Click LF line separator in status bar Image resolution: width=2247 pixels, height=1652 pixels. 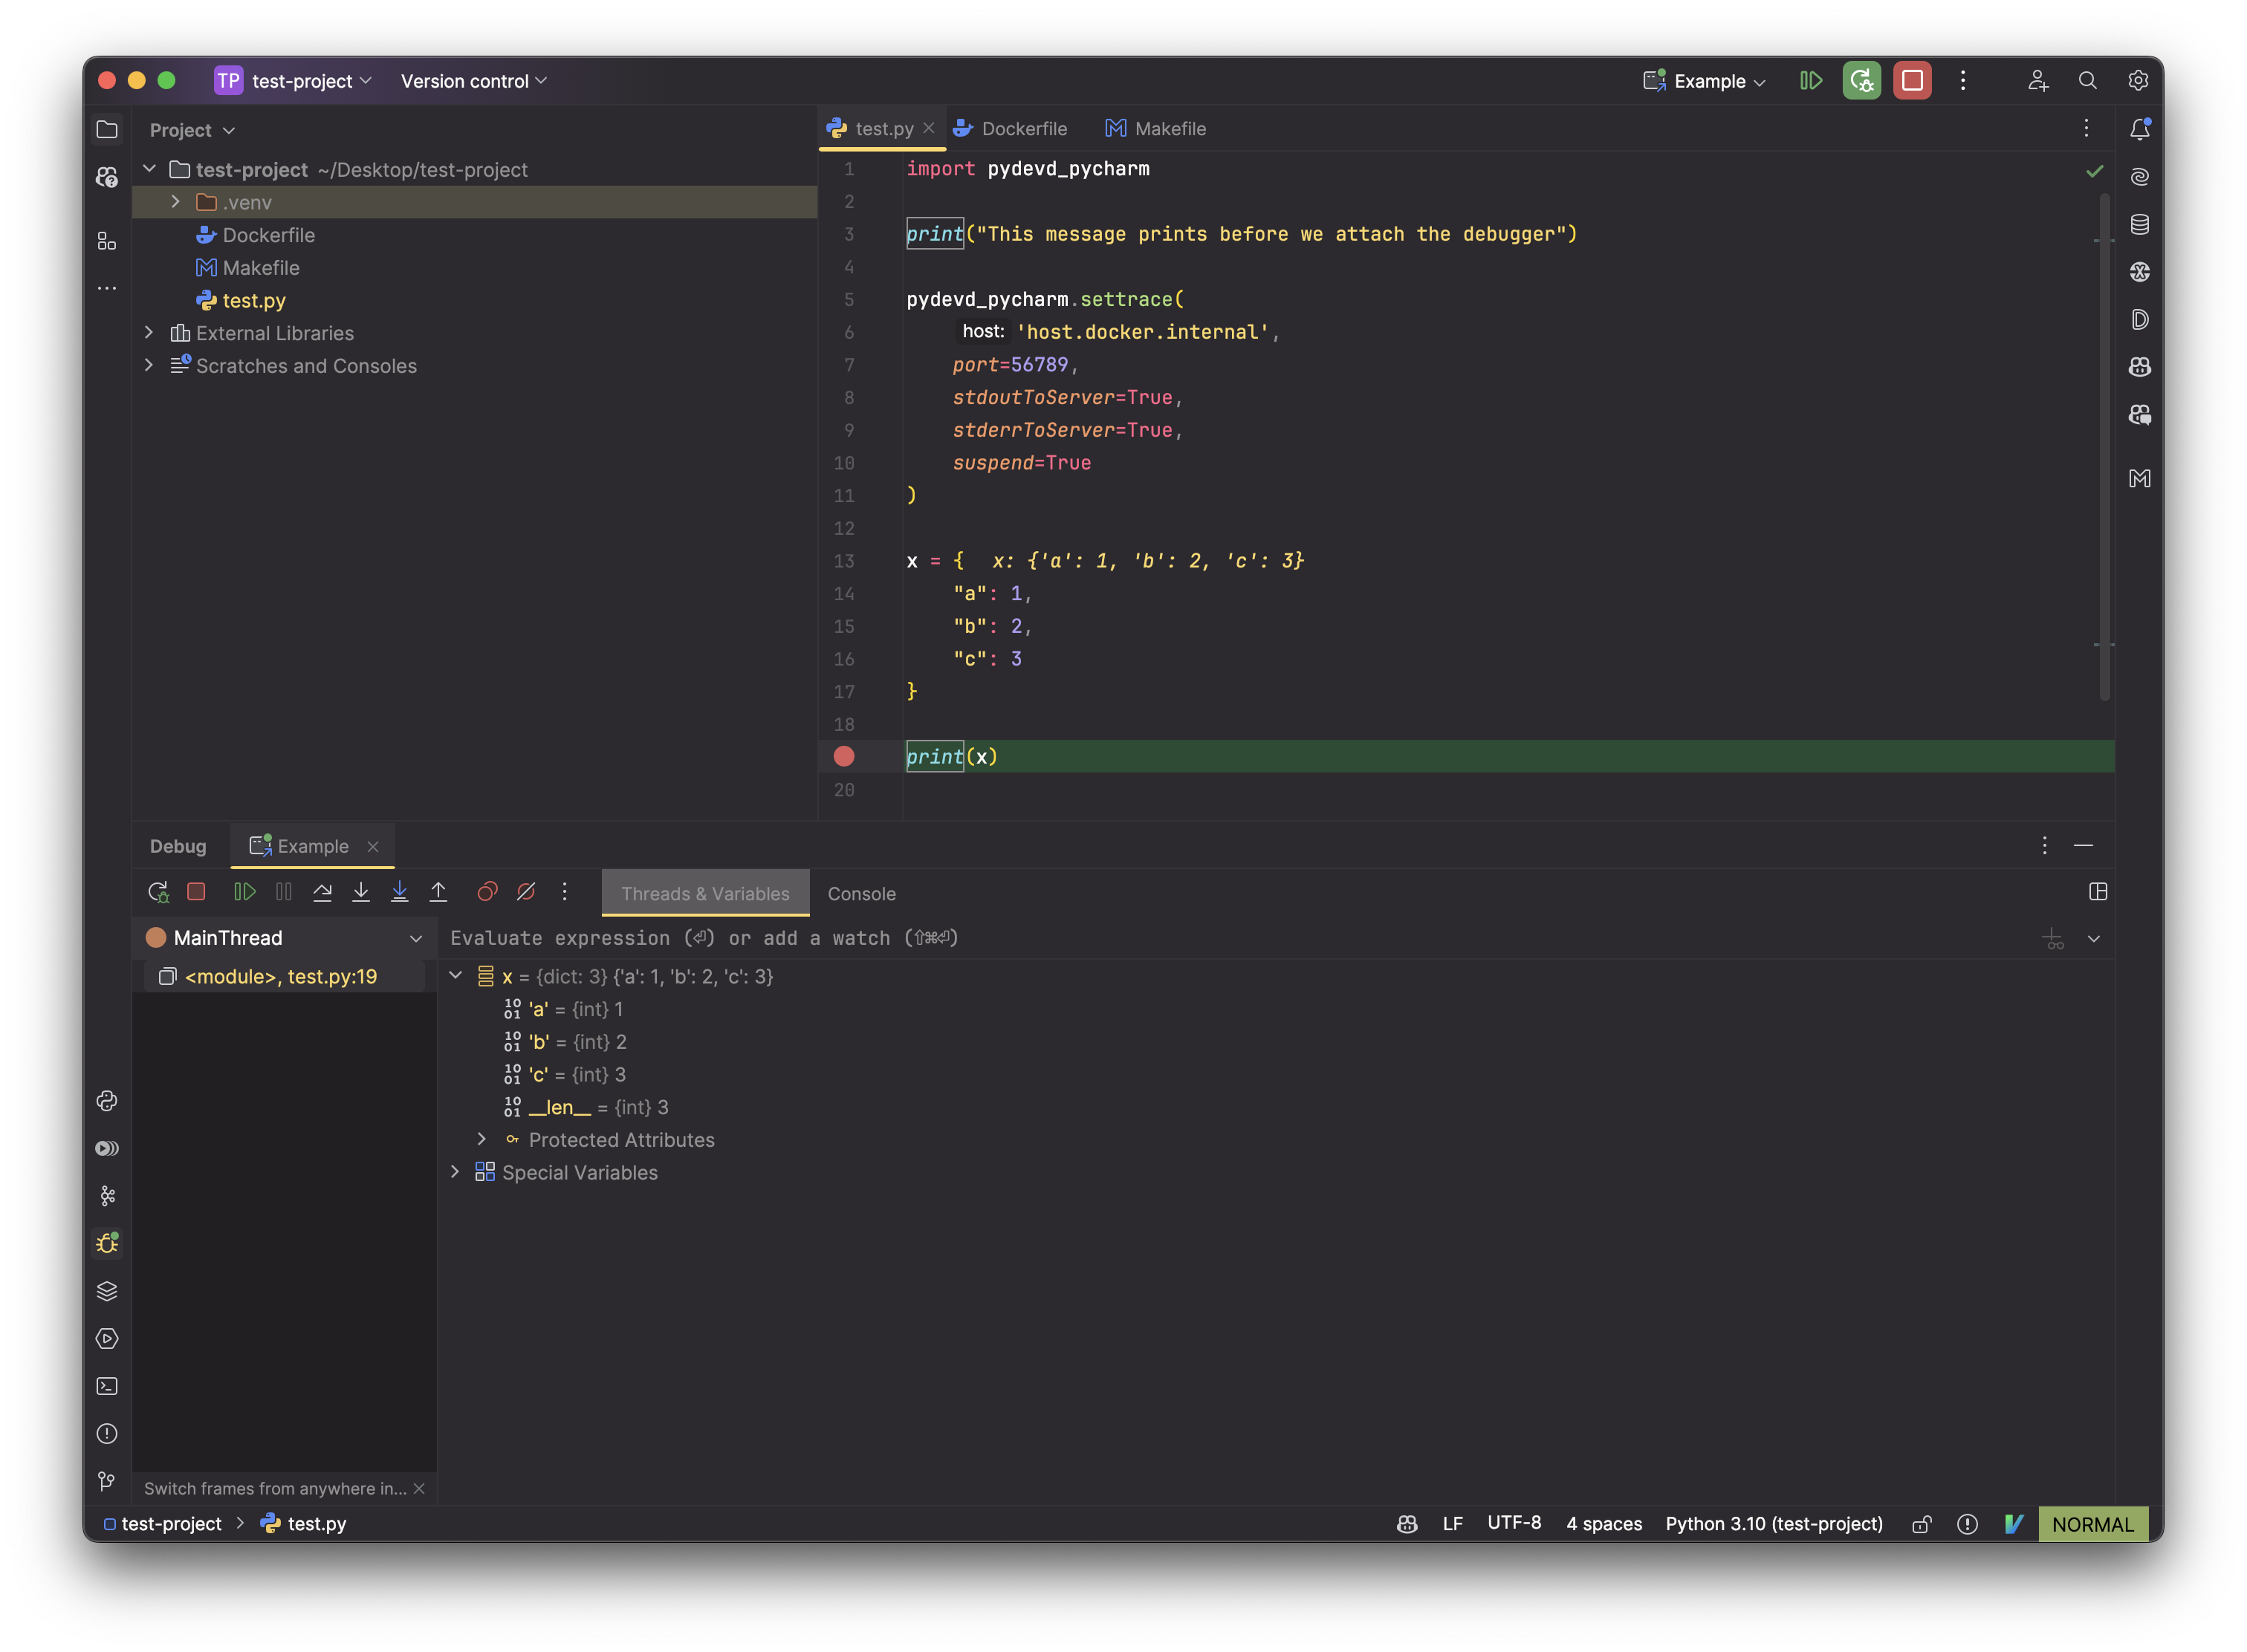coord(1453,1524)
